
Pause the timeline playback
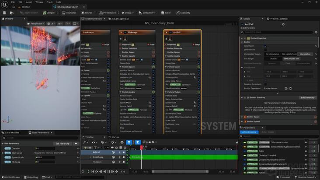click(108, 172)
